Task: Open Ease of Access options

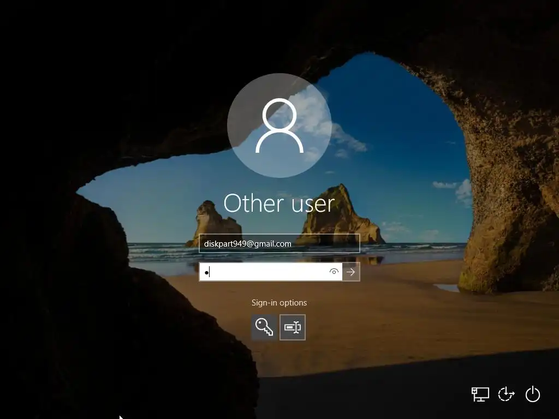Action: [x=506, y=394]
